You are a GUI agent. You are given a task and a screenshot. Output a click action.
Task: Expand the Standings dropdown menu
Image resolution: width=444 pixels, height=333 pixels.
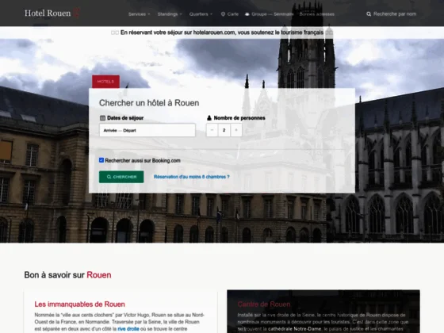170,14
